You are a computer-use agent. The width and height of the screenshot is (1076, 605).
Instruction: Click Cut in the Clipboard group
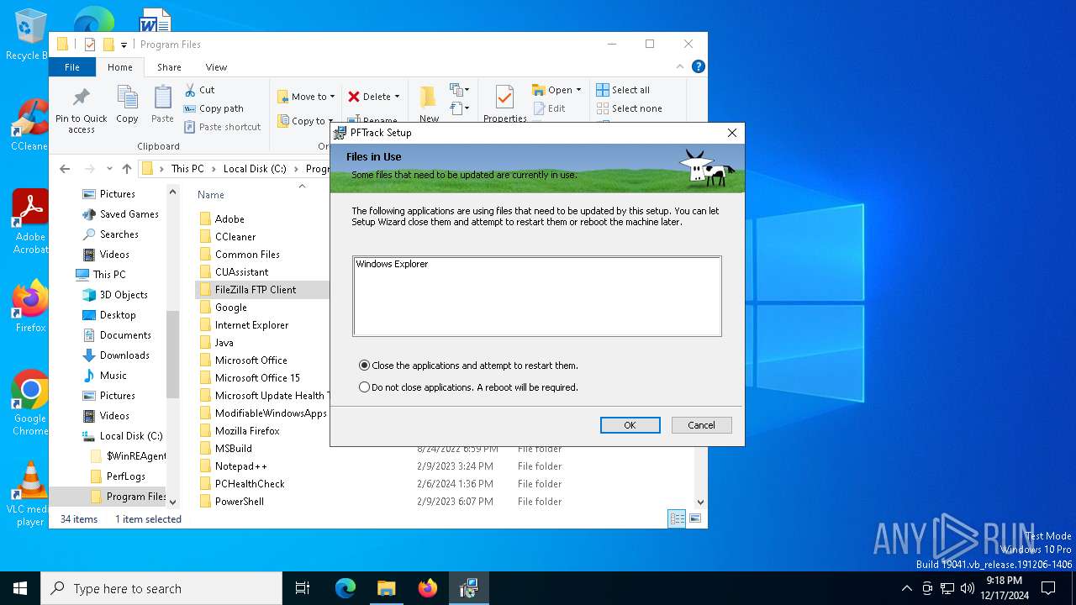(199, 90)
